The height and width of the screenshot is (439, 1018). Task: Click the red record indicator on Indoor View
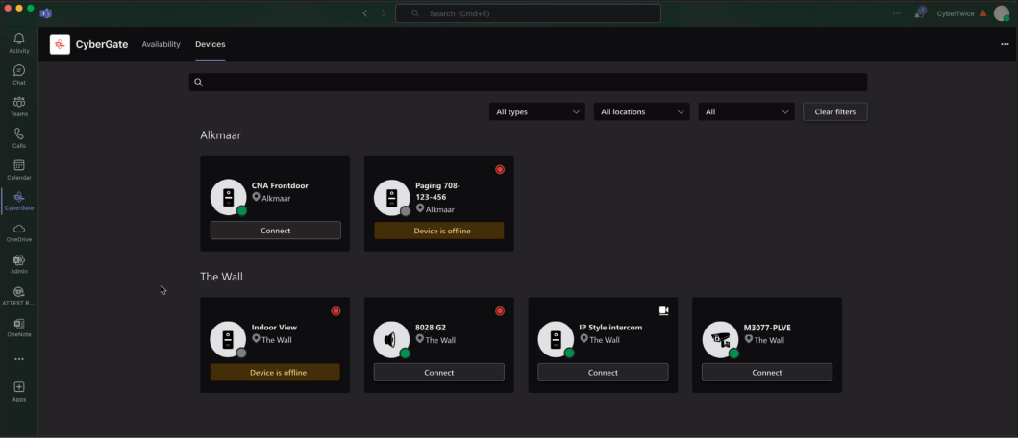point(335,310)
